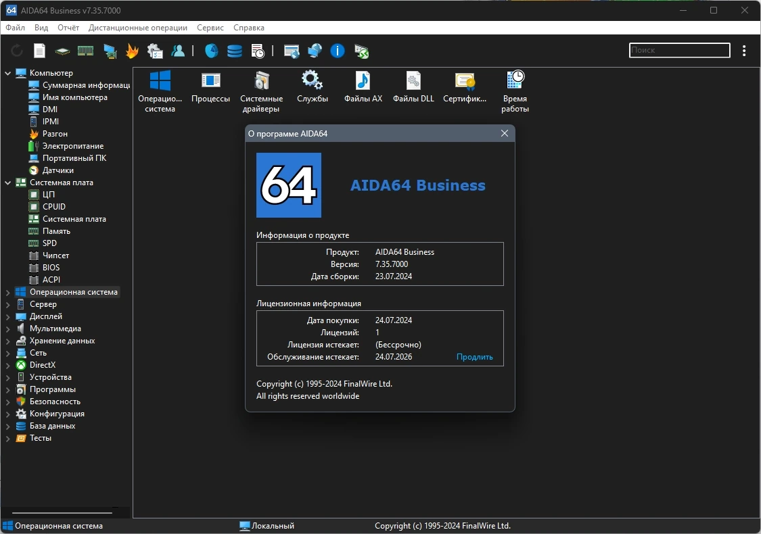Select Суммарная информация in the tree
Image resolution: width=761 pixels, height=534 pixels.
80,85
